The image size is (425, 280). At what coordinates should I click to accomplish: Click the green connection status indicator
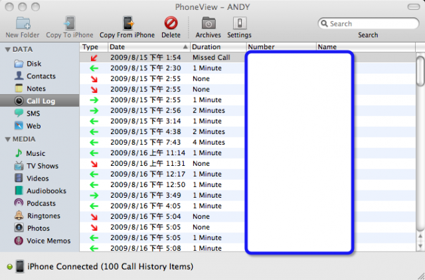pos(9,267)
